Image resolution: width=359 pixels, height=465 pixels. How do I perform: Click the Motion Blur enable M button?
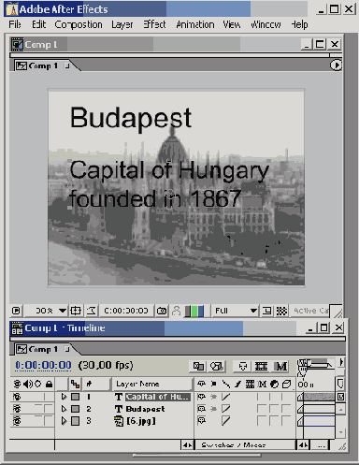[280, 366]
